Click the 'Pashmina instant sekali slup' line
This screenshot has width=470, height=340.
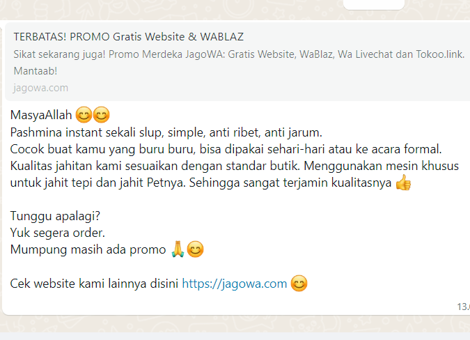click(166, 132)
